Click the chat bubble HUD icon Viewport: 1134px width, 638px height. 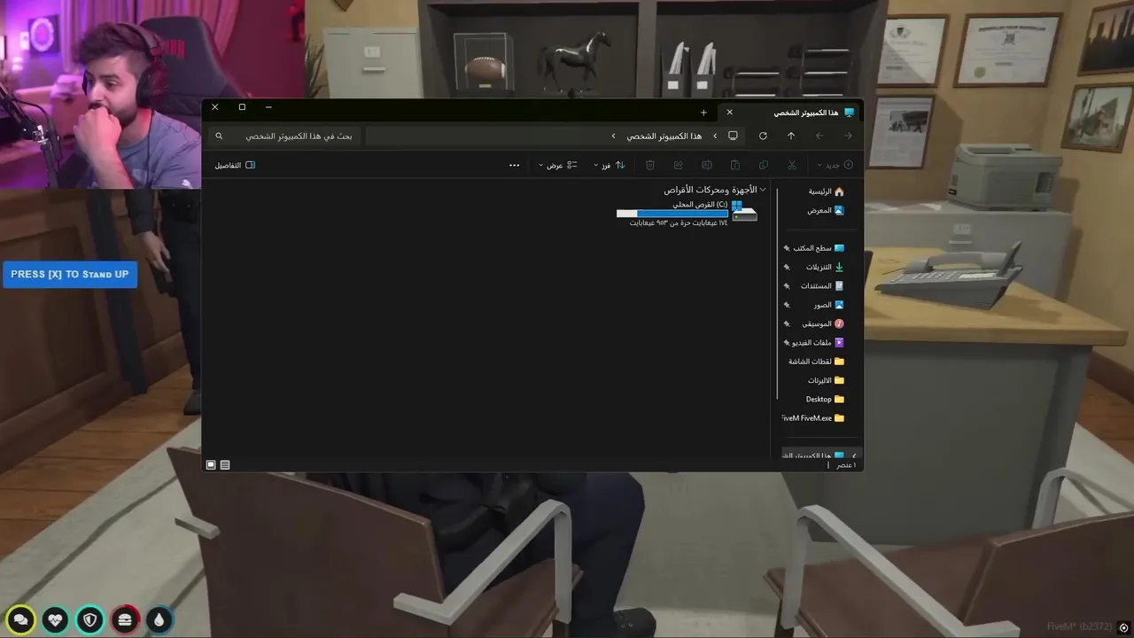(x=21, y=620)
